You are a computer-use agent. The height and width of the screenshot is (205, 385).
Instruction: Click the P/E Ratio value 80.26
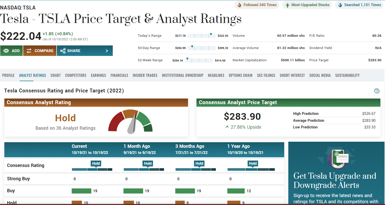coord(377,36)
